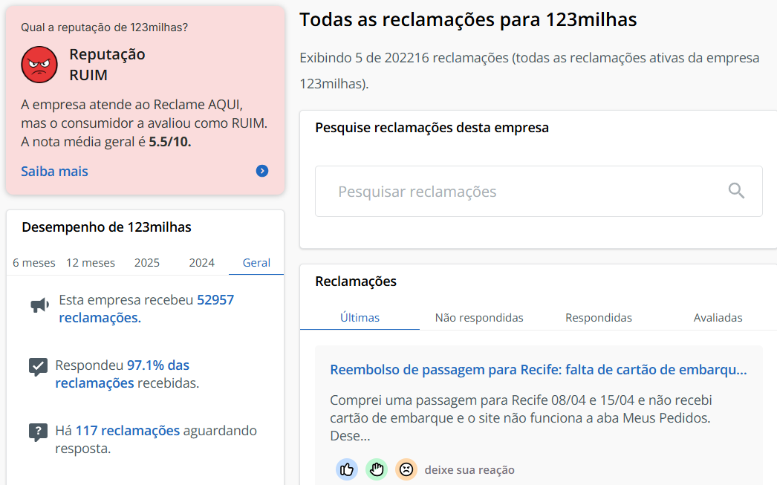This screenshot has height=485, width=777.
Task: Toggle the sad face reaction on the complaint
Action: (406, 469)
